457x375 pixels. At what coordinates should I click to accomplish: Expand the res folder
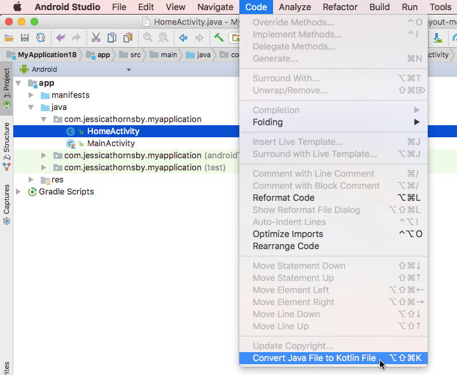(x=31, y=180)
